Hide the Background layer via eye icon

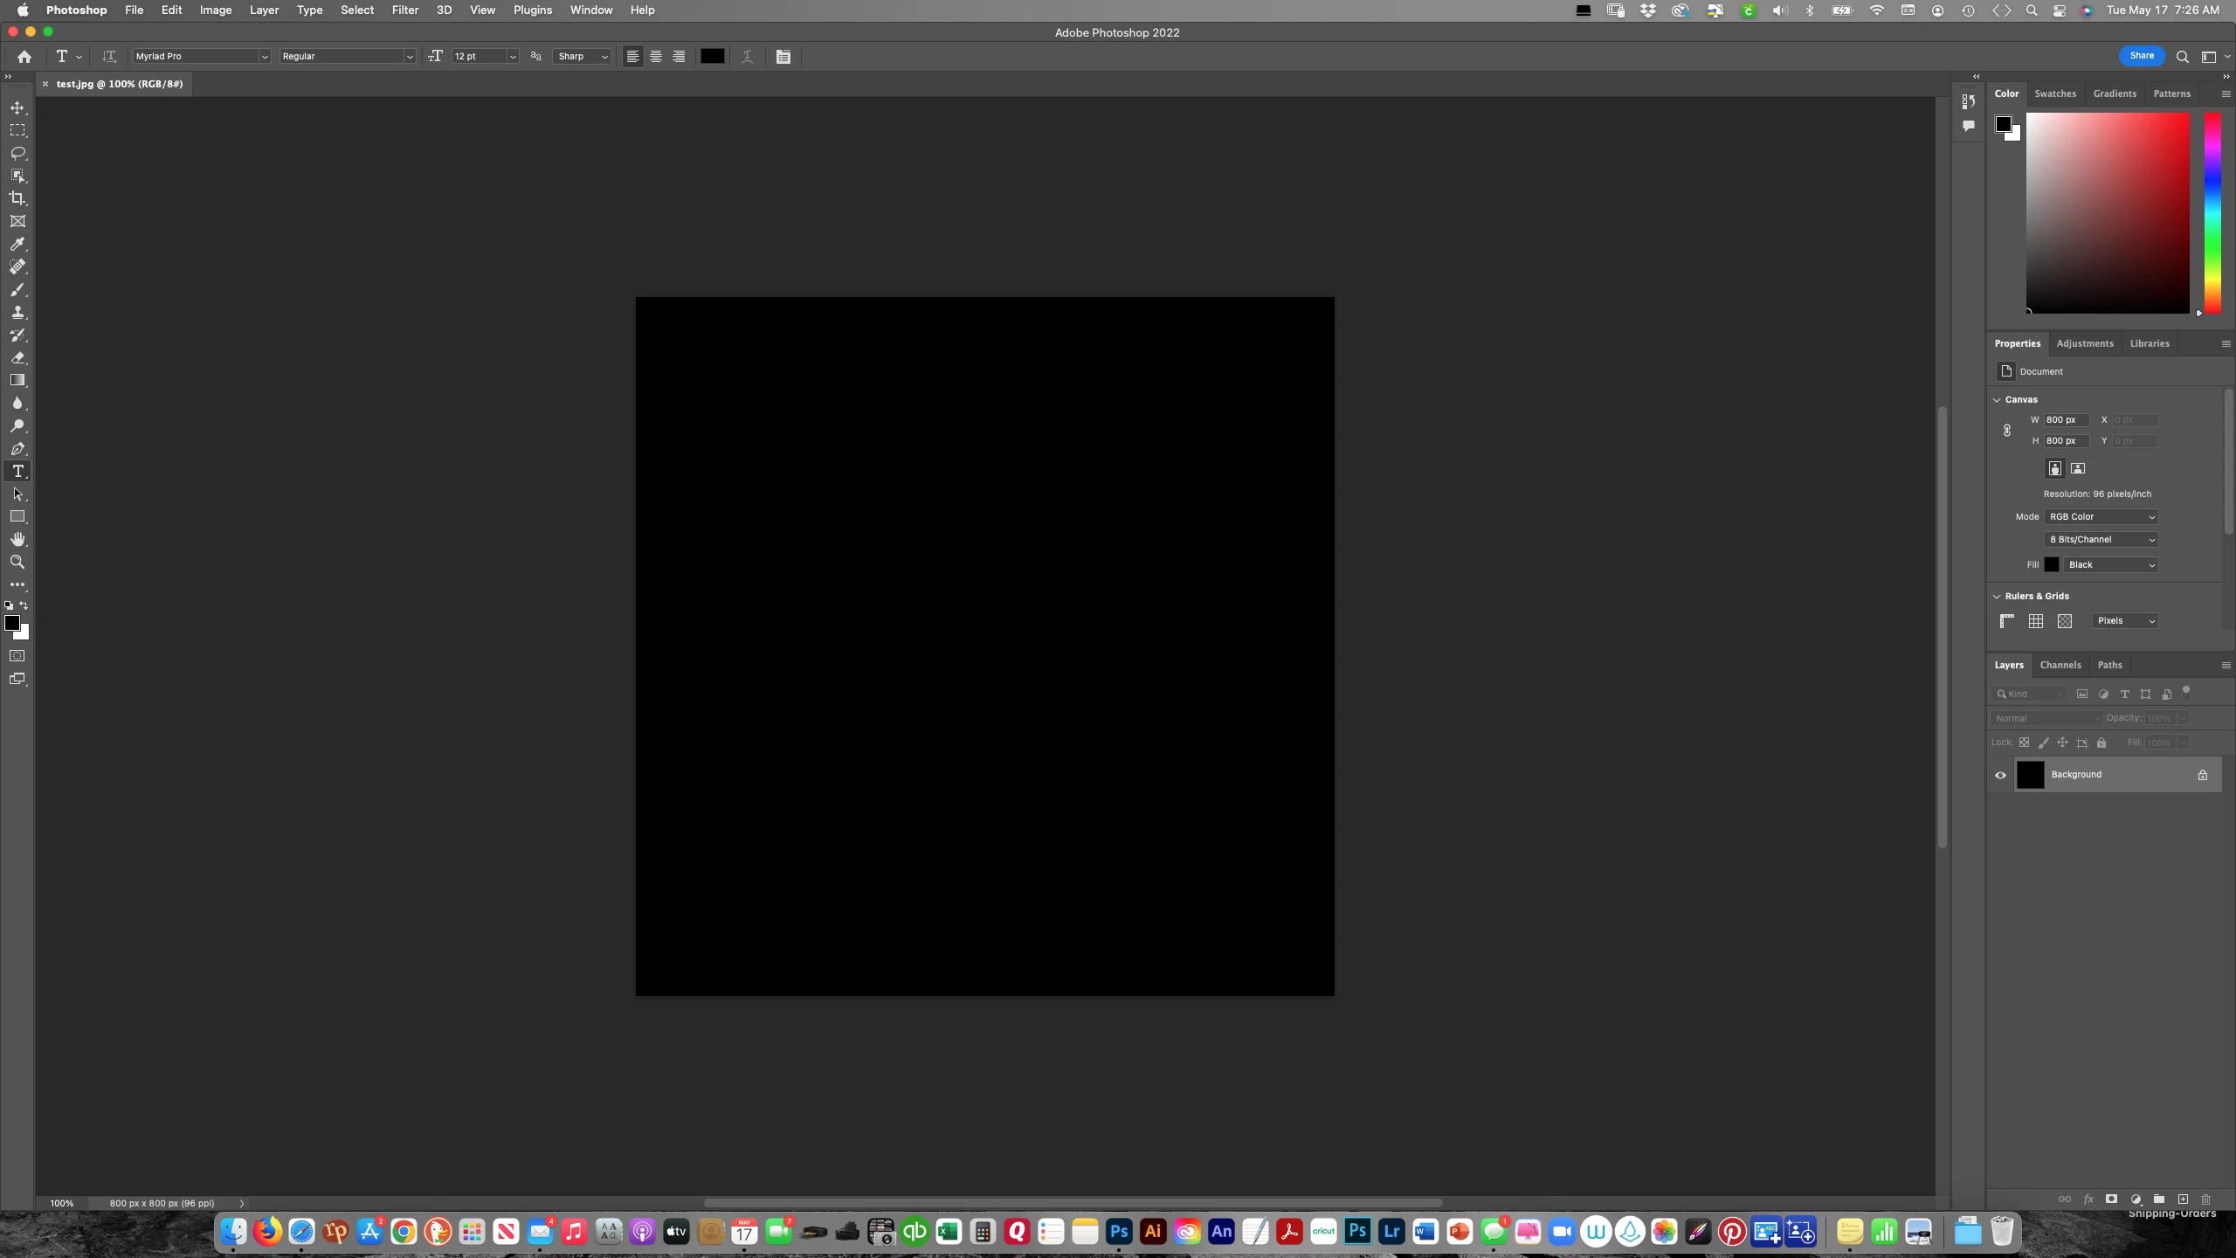2000,775
